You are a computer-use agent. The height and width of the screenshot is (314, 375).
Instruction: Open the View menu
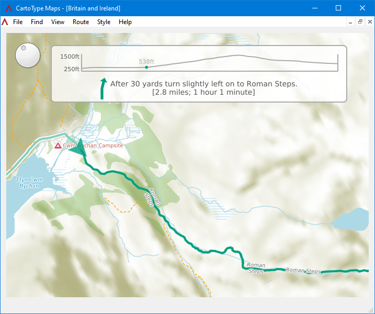click(x=58, y=22)
